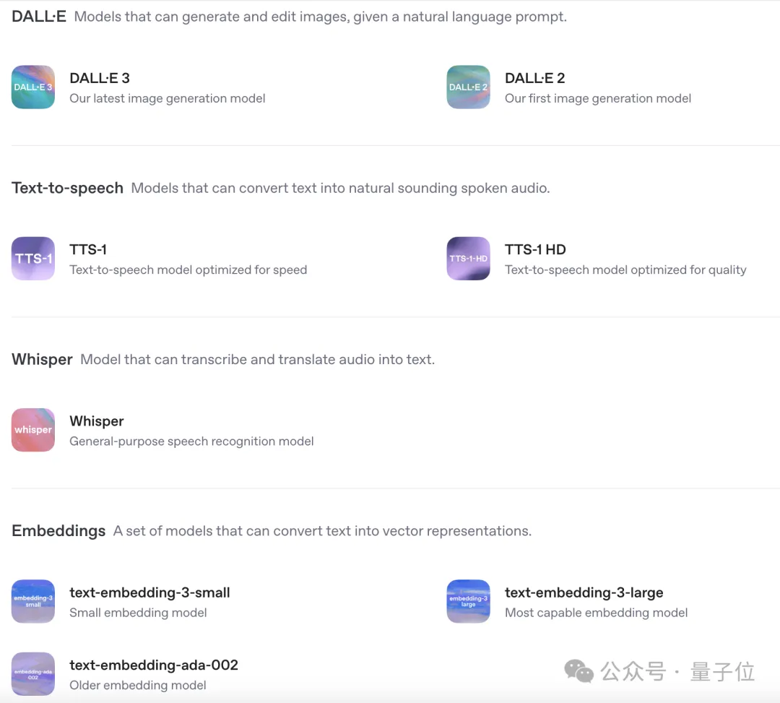Viewport: 780px width, 703px height.
Task: Open the TTS-1 HD model link
Action: (535, 249)
